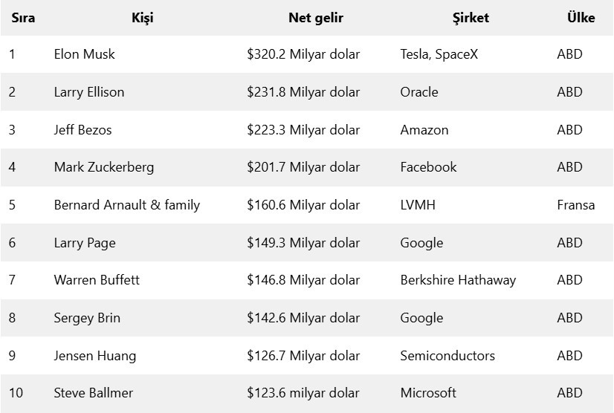Select the Mark Zuckerberg name cell
This screenshot has height=413, width=614.
(104, 167)
